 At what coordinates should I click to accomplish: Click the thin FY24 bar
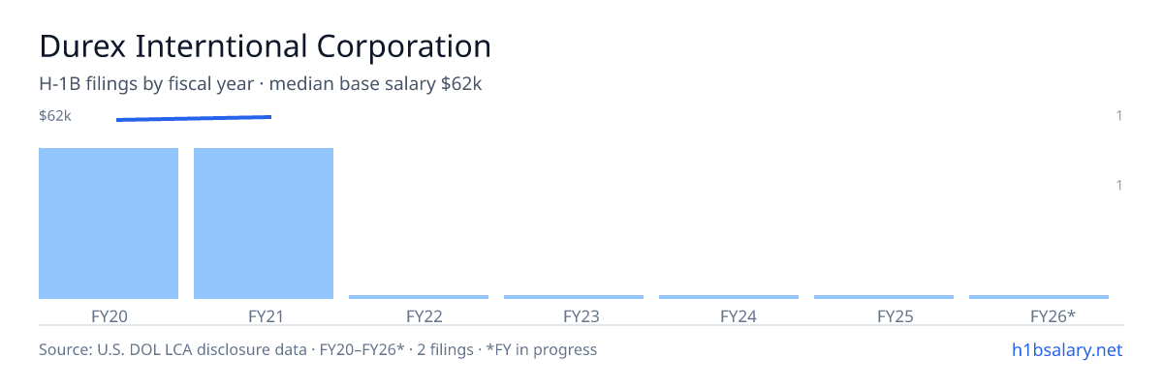pyautogui.click(x=729, y=297)
